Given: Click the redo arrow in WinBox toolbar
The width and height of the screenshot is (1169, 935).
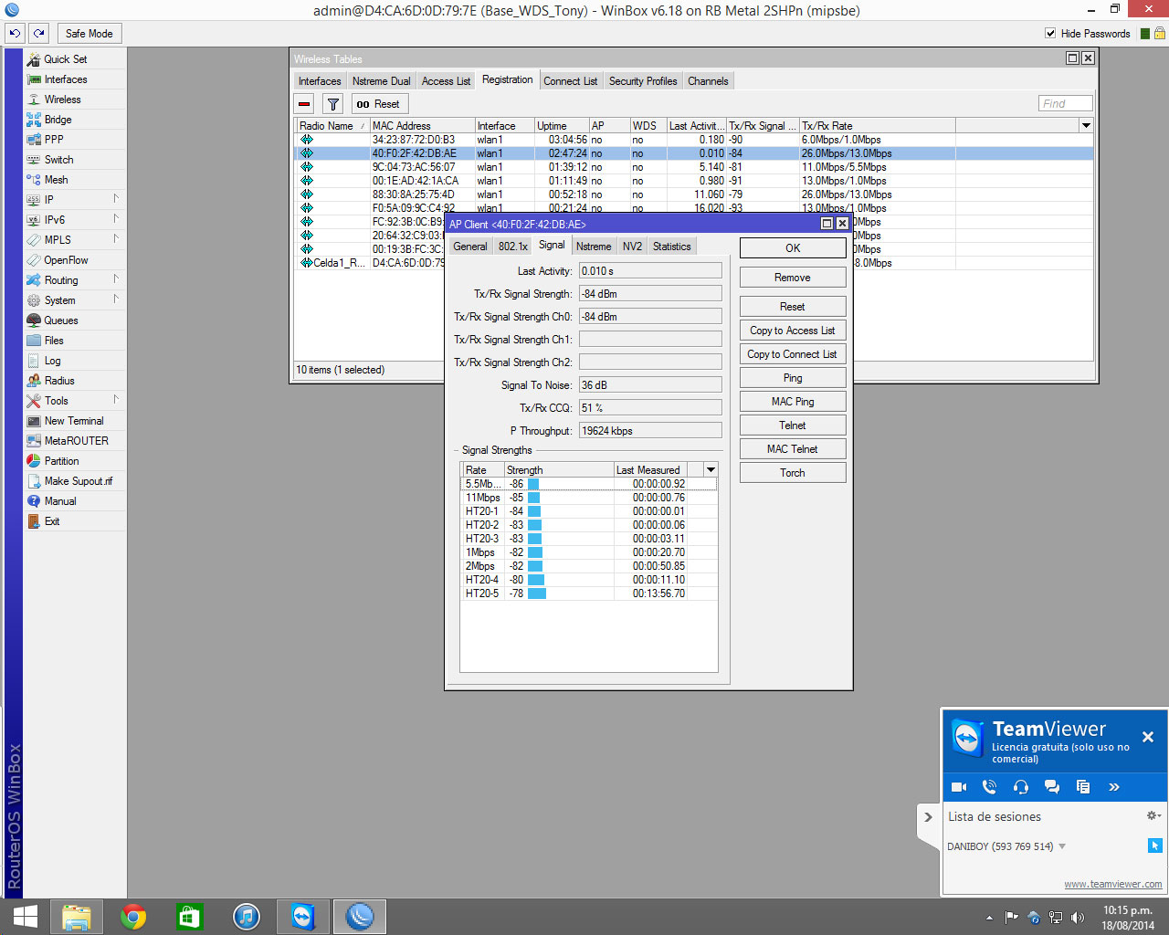Looking at the screenshot, I should tap(39, 34).
